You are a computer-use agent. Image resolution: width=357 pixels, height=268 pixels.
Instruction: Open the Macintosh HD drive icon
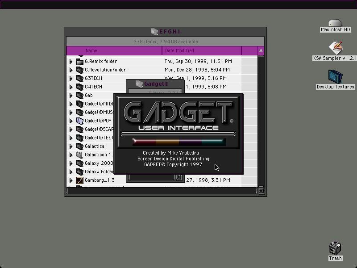coord(335,23)
